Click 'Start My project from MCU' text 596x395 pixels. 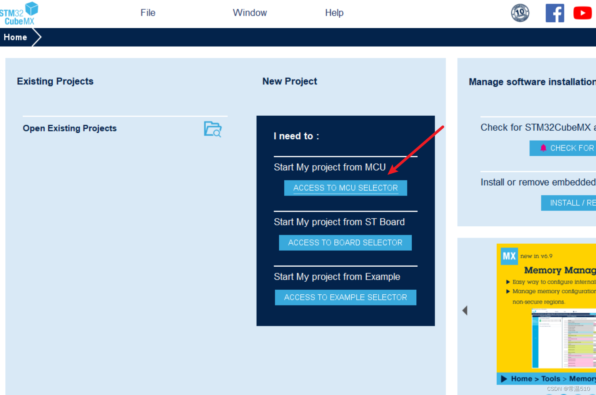pyautogui.click(x=330, y=167)
